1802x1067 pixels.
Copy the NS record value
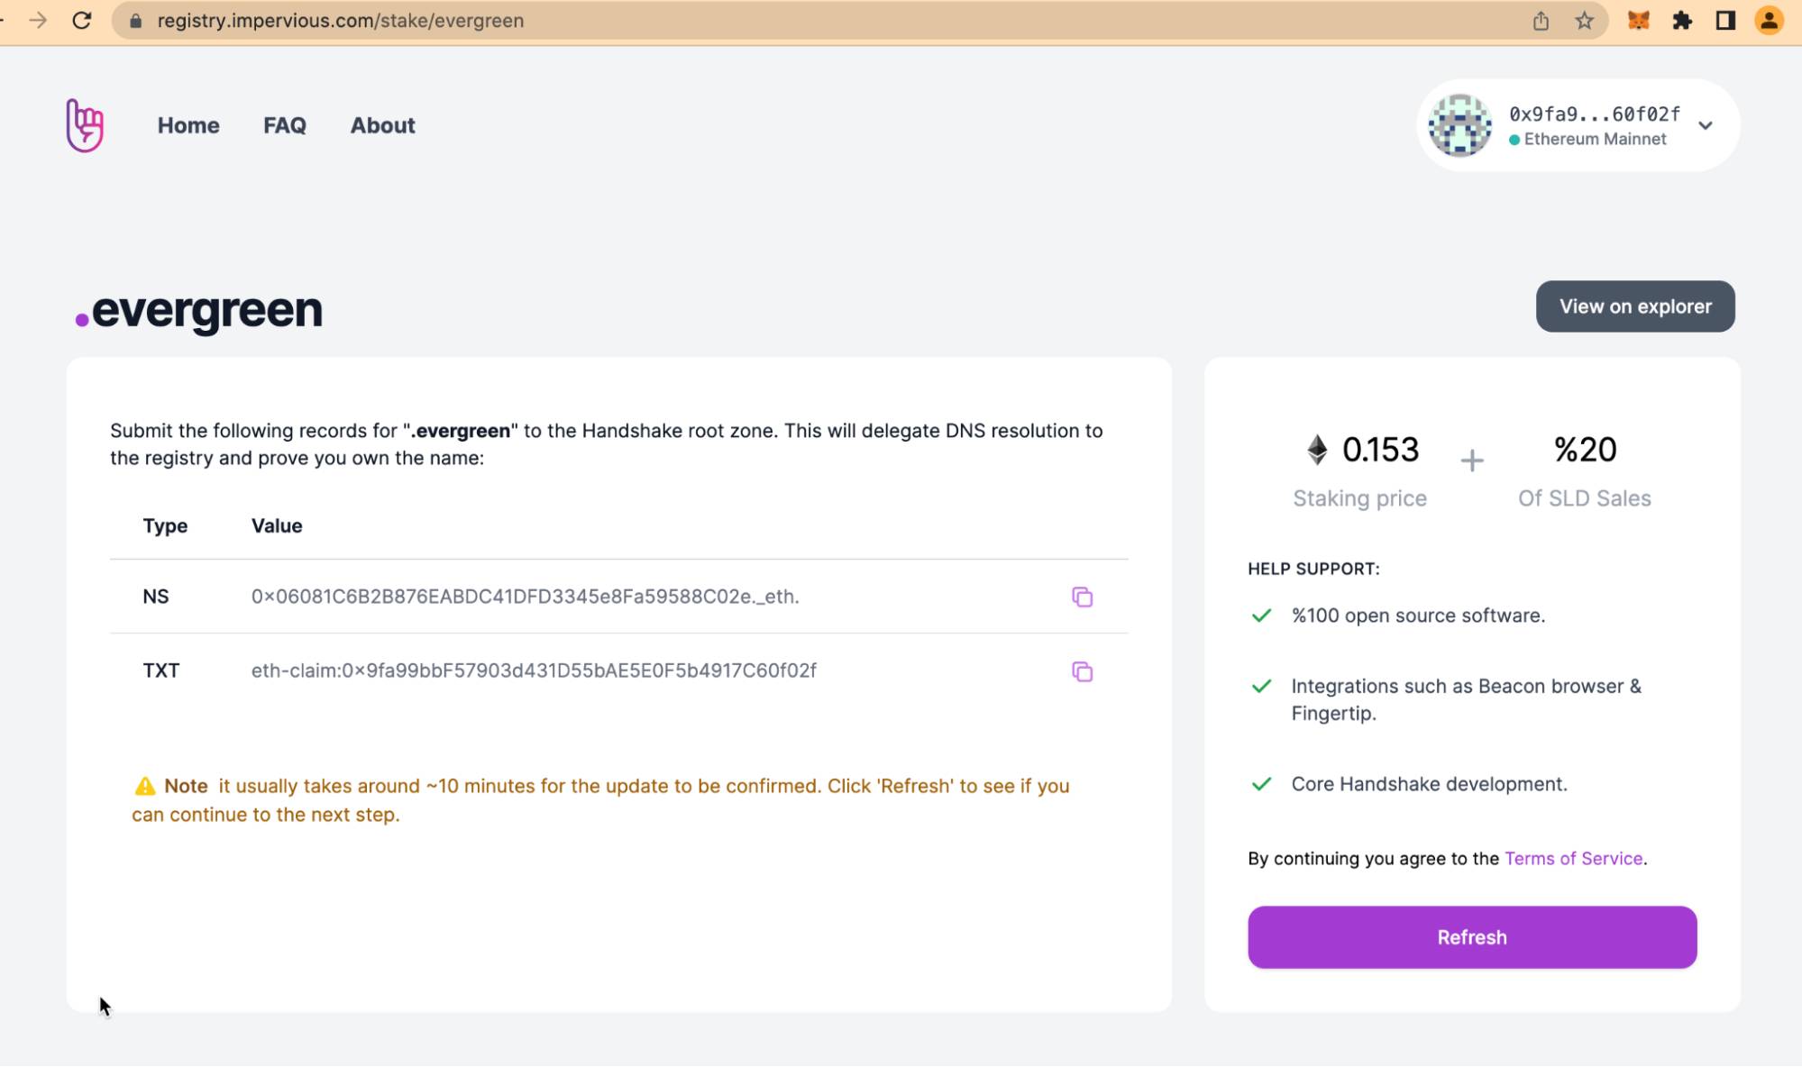(1082, 597)
